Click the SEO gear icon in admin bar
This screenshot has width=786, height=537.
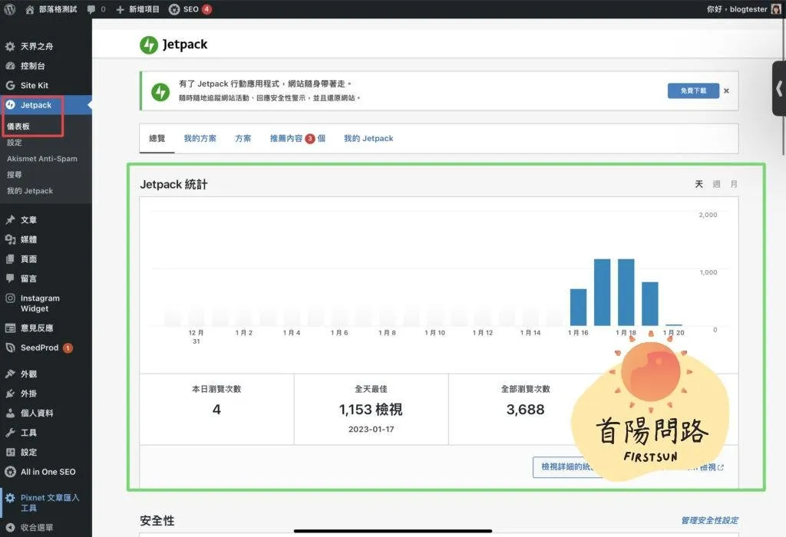[174, 9]
